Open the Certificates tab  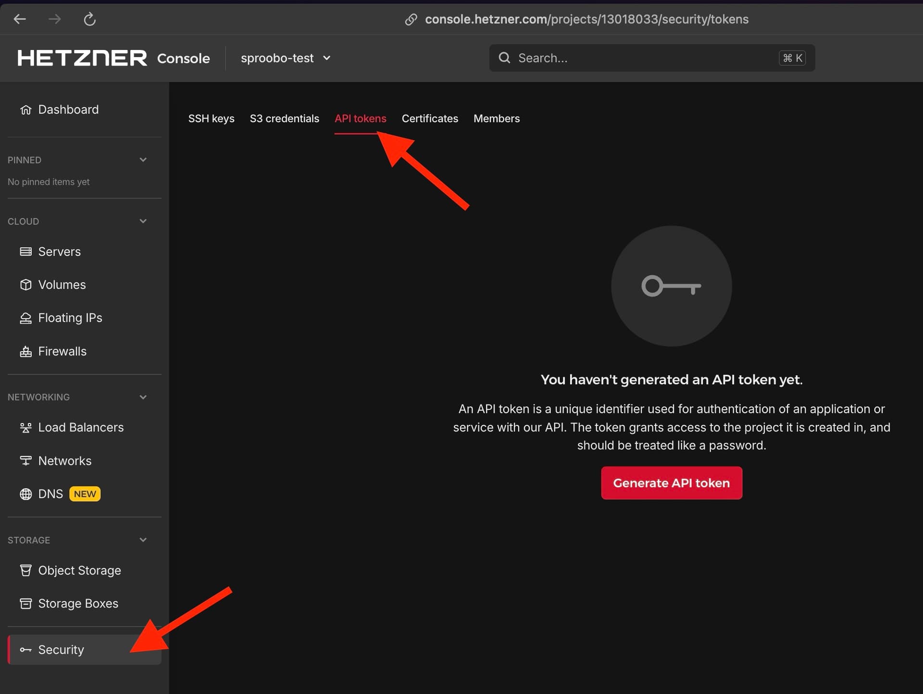(x=430, y=119)
